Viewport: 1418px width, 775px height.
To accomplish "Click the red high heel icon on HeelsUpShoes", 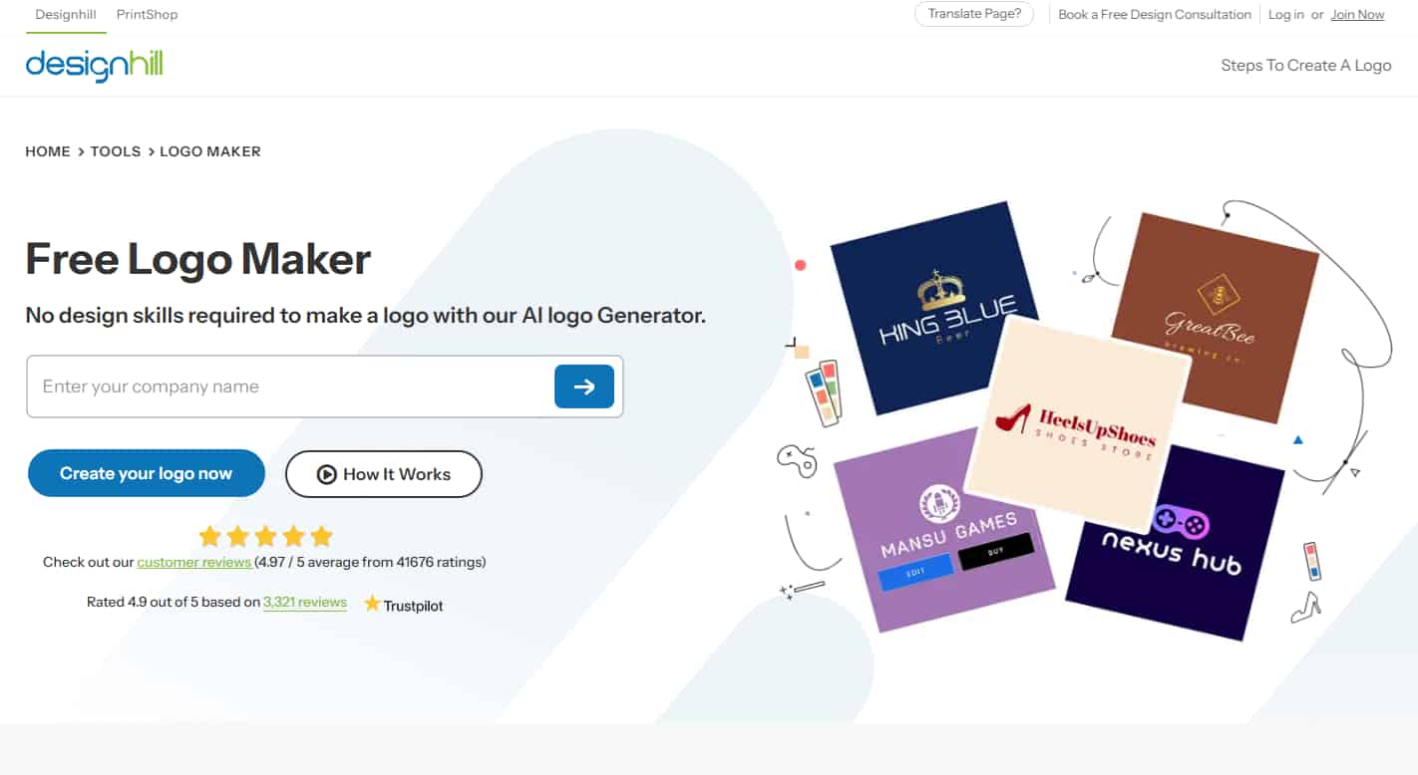I will 1015,417.
